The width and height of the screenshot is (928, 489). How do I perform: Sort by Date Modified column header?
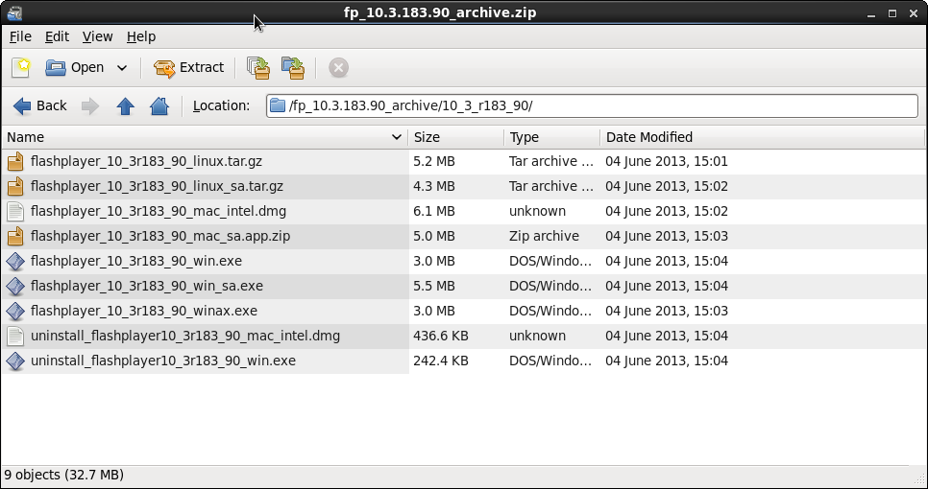tap(763, 137)
